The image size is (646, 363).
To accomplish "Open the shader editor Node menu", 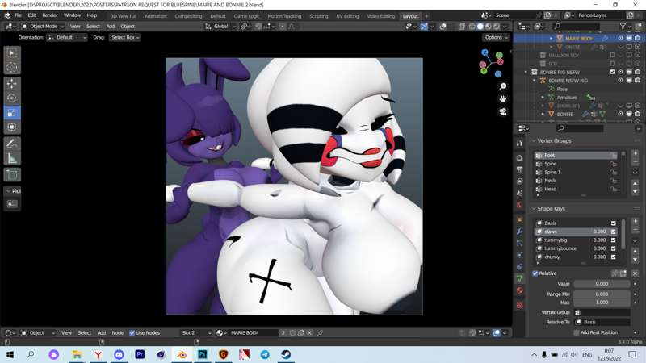I will [x=117, y=333].
